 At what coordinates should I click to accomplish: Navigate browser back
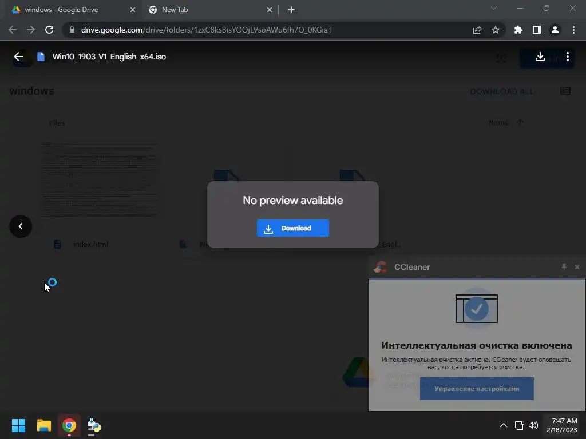click(13, 30)
